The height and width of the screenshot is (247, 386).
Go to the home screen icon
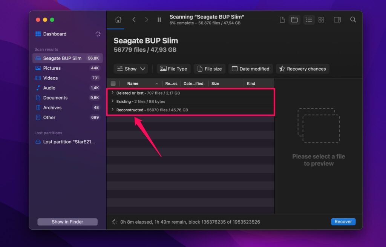[x=118, y=20]
